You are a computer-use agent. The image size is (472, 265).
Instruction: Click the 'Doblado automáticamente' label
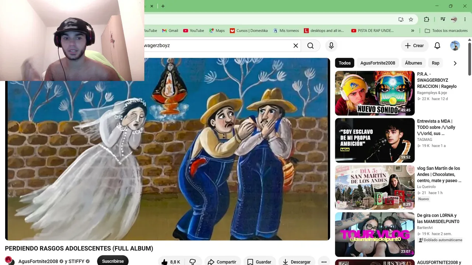pos(440,240)
